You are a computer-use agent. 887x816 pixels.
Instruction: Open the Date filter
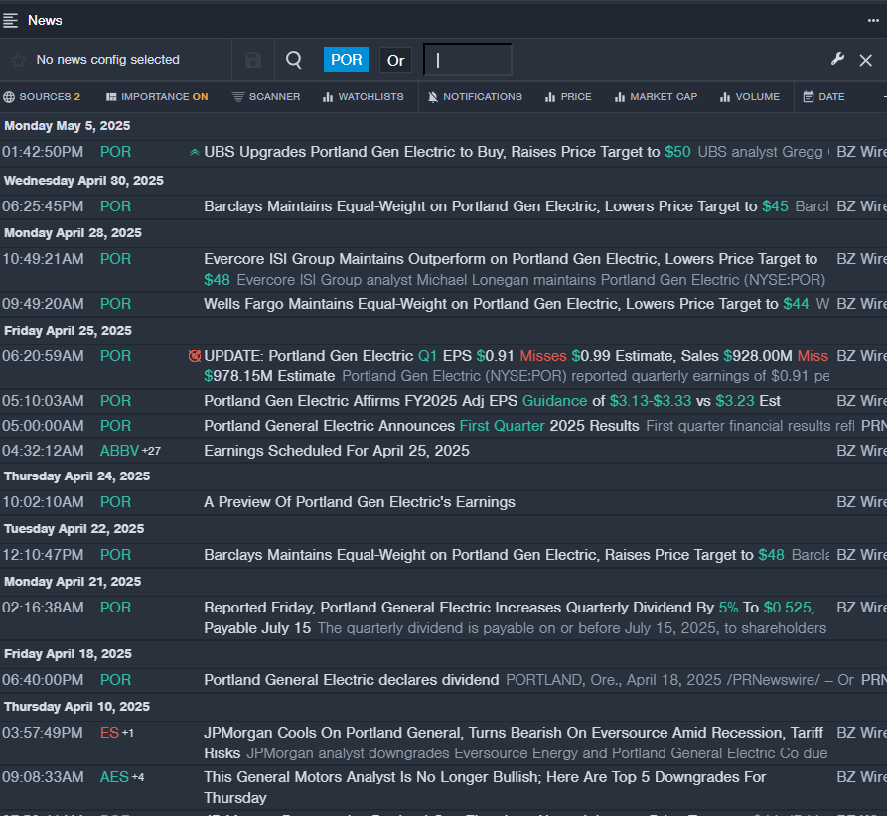click(824, 97)
